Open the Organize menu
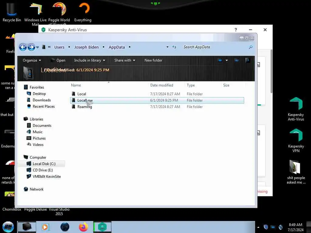 click(x=32, y=60)
